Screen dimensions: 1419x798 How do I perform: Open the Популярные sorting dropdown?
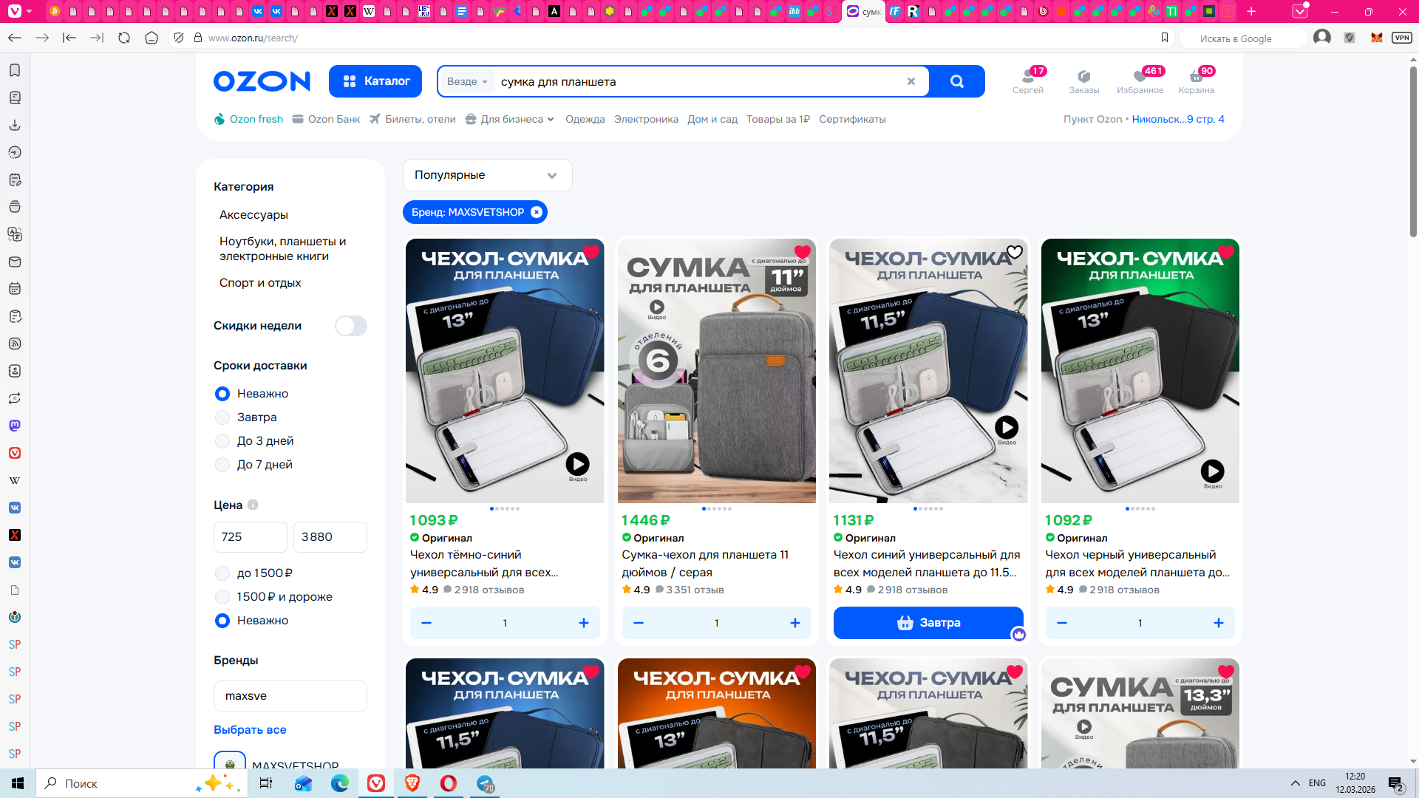click(487, 175)
